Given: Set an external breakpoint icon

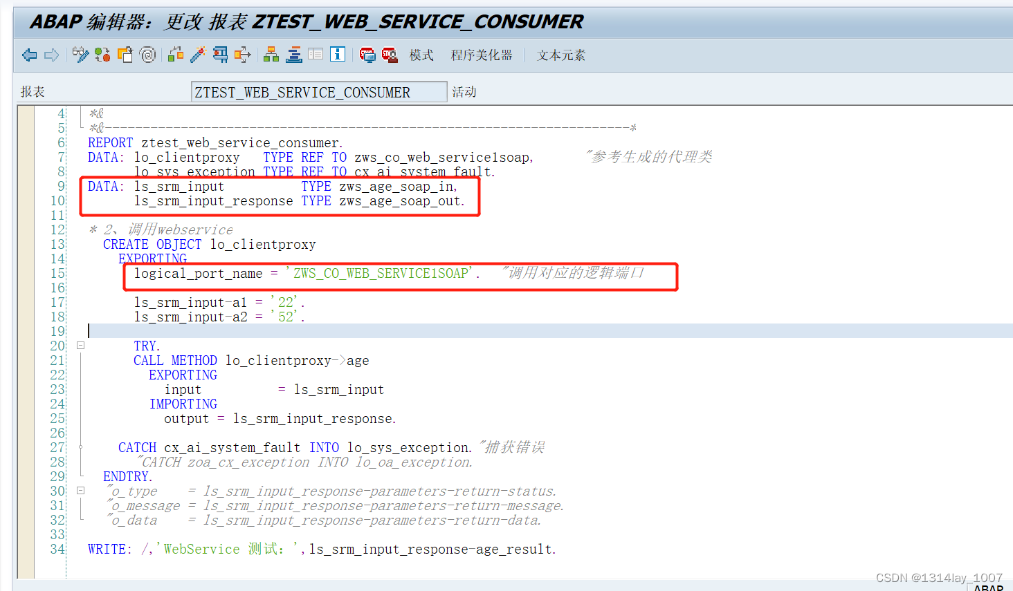Looking at the screenshot, I should (x=390, y=55).
